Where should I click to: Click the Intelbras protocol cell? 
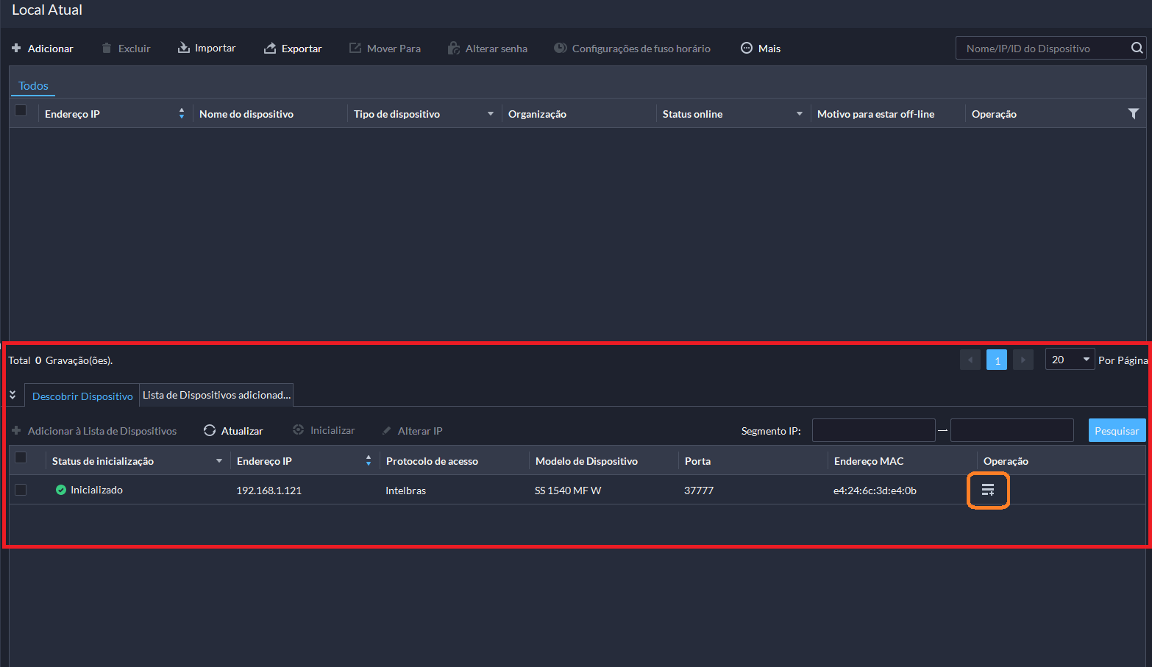click(405, 491)
